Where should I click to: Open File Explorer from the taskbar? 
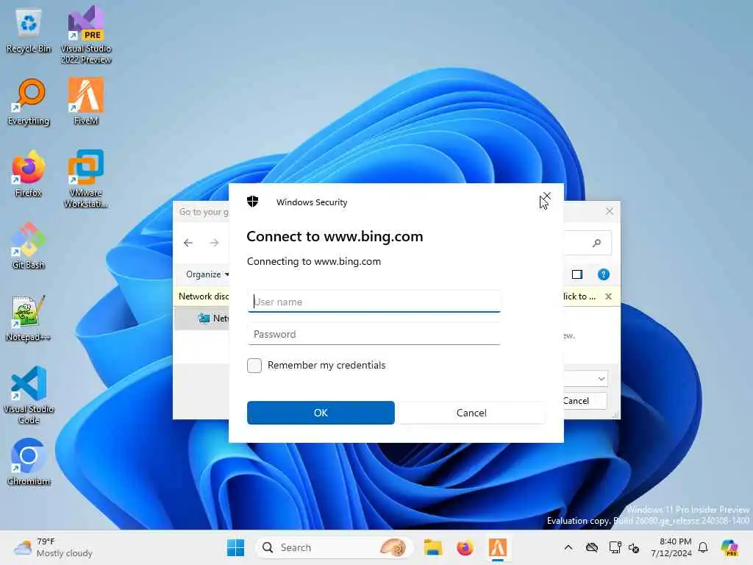pos(432,547)
